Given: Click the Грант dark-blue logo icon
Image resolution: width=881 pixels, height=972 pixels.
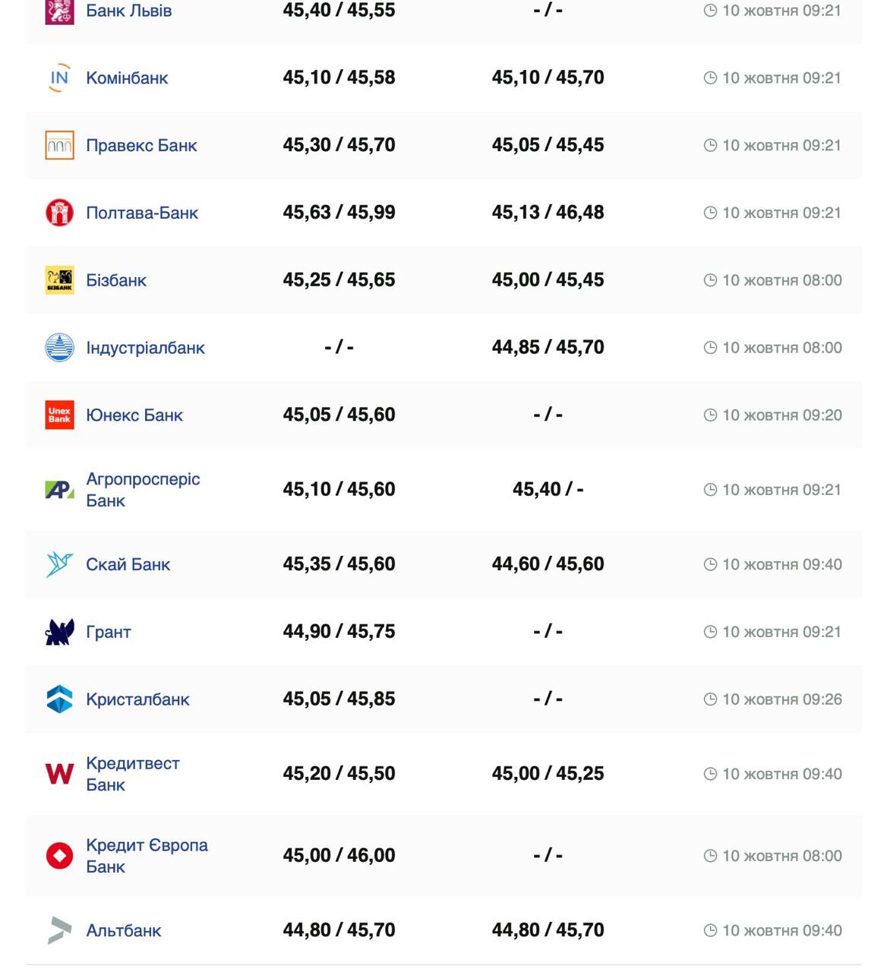Looking at the screenshot, I should pos(59,632).
